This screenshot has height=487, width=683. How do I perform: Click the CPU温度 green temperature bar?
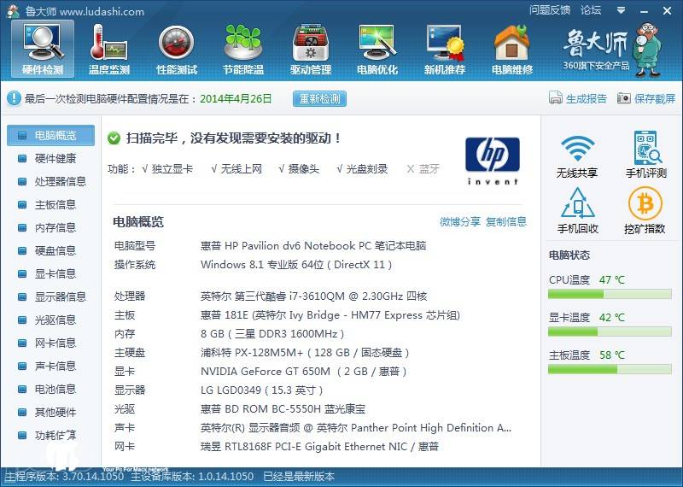point(610,294)
